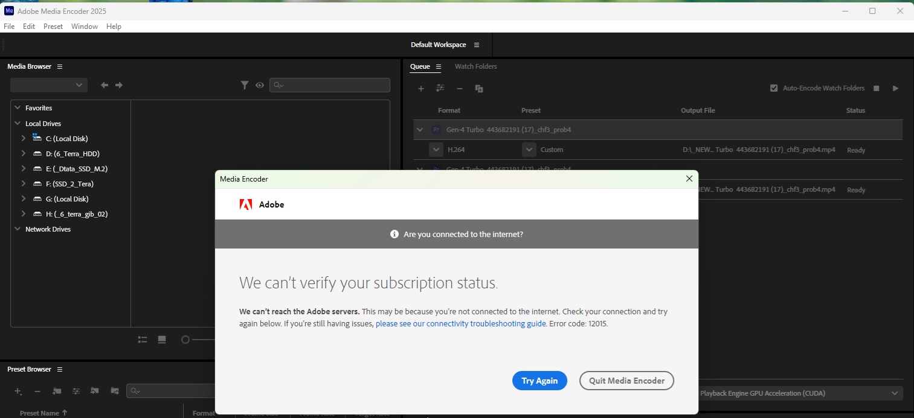Click the Adobe logo in the dialog
Image resolution: width=914 pixels, height=418 pixels.
point(246,204)
